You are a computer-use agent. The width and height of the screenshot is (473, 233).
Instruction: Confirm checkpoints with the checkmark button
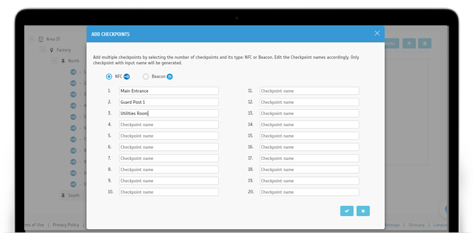[x=347, y=211]
